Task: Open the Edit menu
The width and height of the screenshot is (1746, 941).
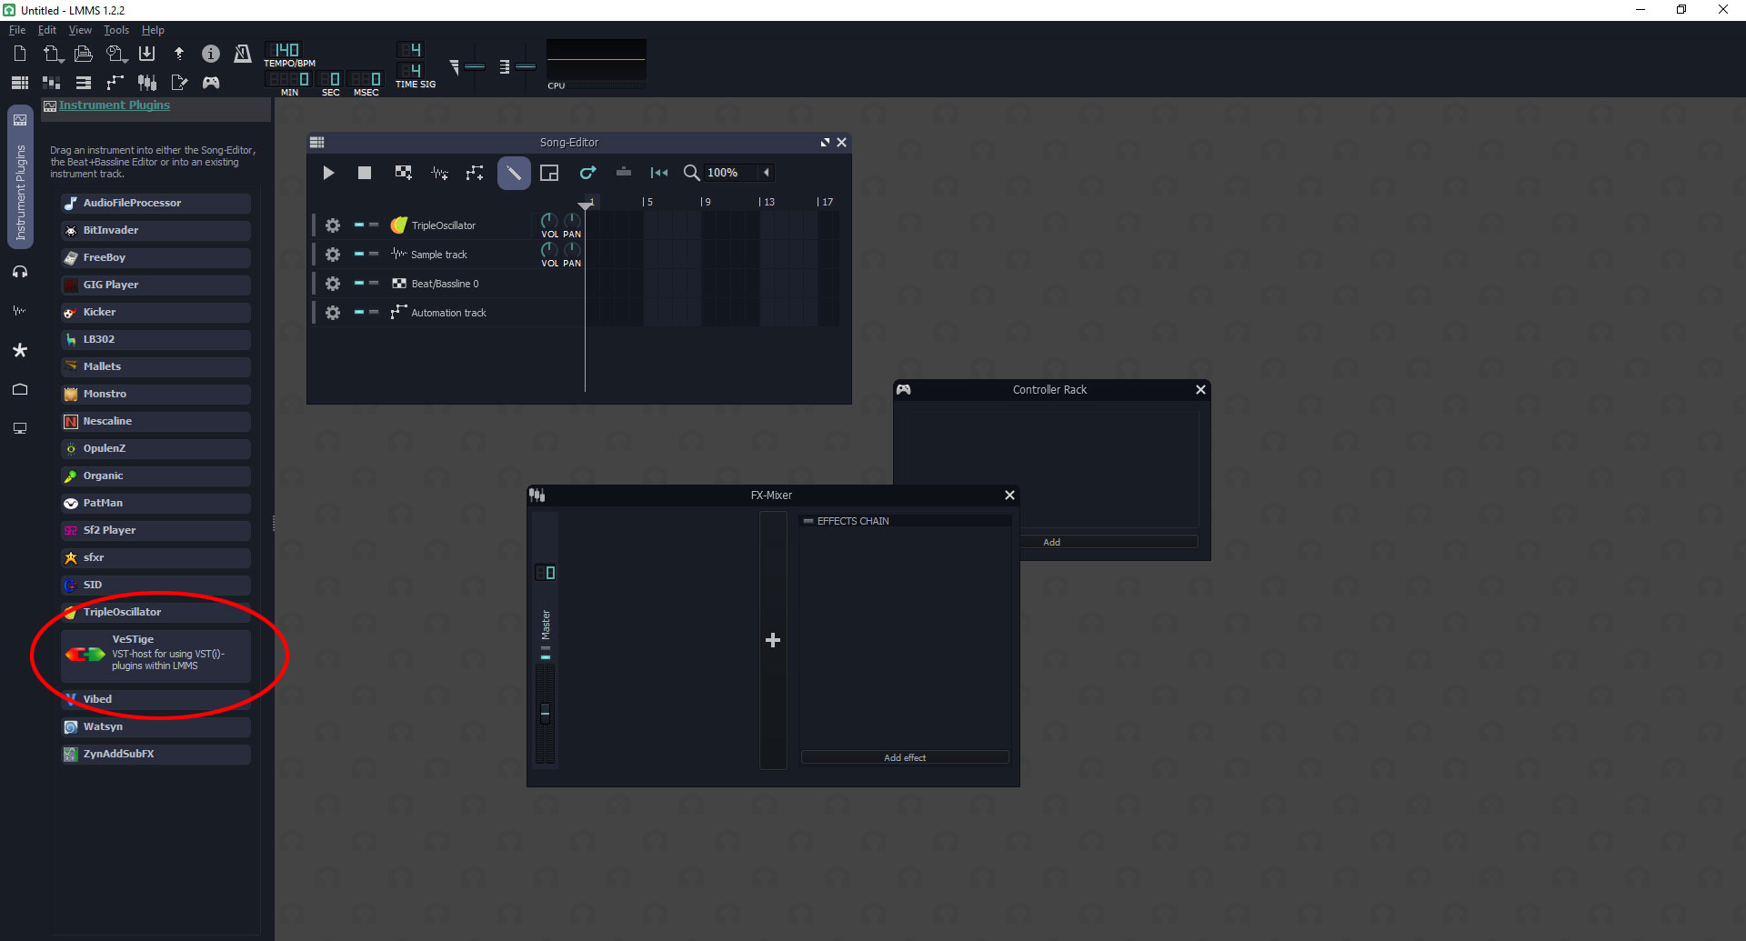Action: click(47, 30)
